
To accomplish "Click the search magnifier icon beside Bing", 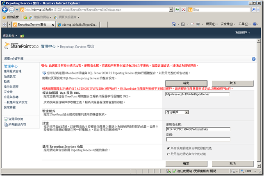I will tap(254, 9).
